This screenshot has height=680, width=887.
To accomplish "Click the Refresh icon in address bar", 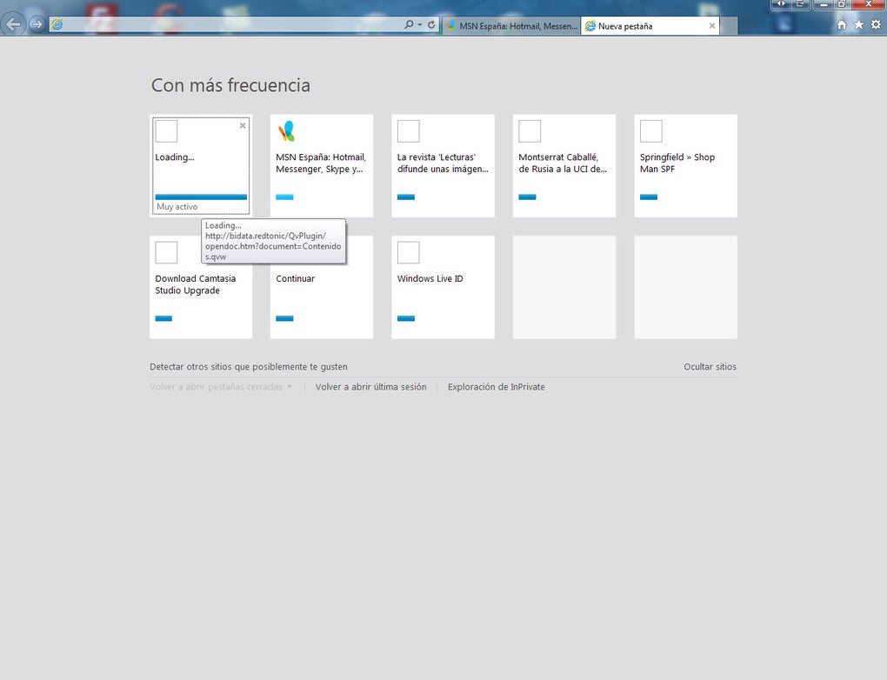I will point(431,24).
